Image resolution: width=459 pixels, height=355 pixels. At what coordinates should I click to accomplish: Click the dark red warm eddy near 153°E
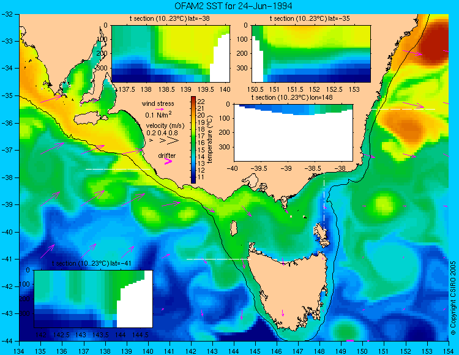[433, 41]
